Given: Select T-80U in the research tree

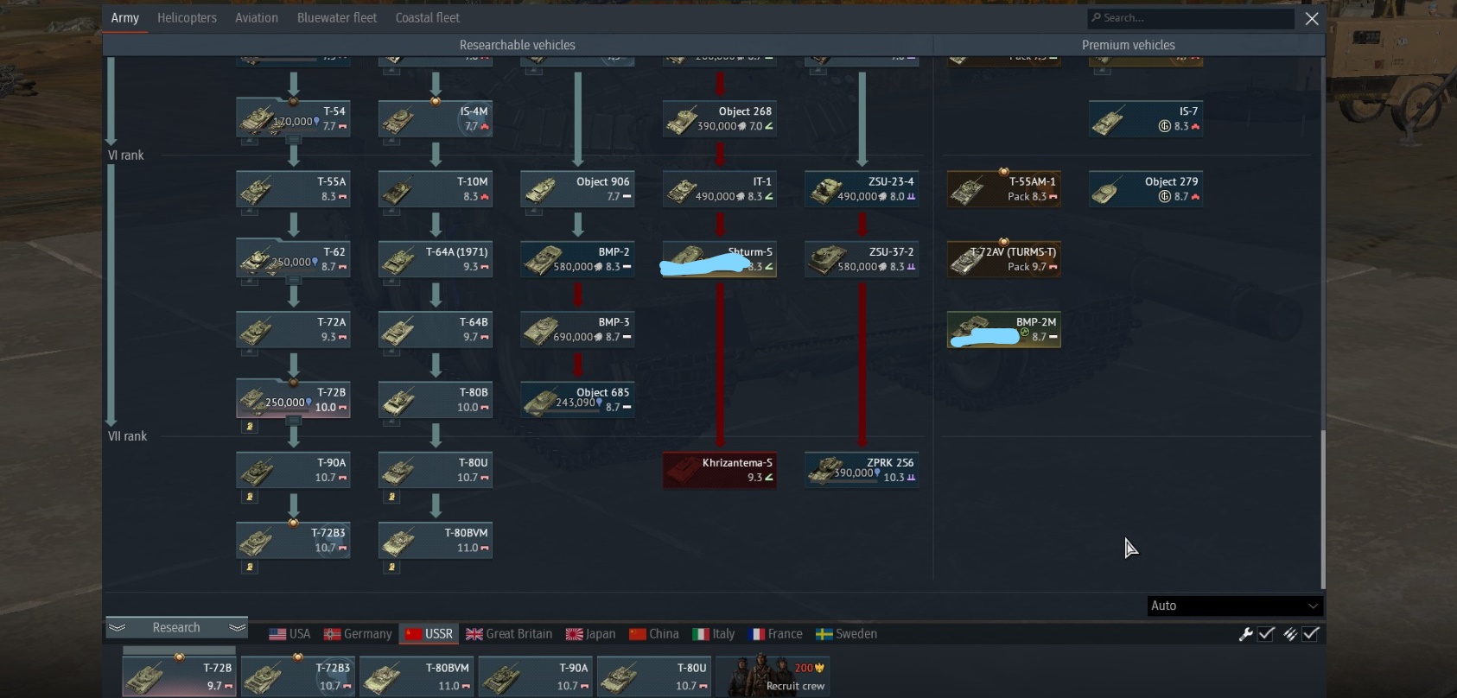Looking at the screenshot, I should [x=436, y=470].
